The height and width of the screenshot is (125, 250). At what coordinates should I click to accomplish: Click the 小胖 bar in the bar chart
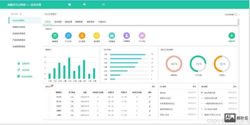pyautogui.click(x=84, y=69)
